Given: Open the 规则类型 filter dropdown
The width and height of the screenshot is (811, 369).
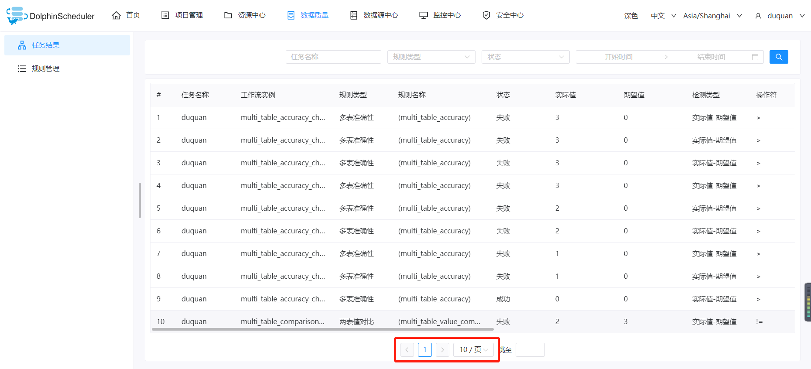Looking at the screenshot, I should coord(431,57).
